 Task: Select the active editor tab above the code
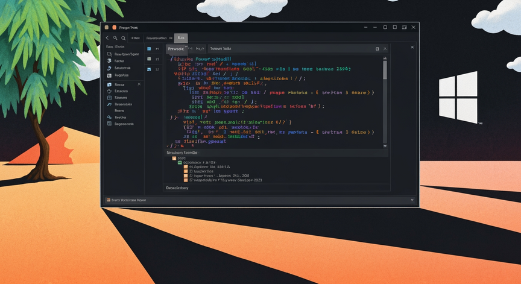175,49
